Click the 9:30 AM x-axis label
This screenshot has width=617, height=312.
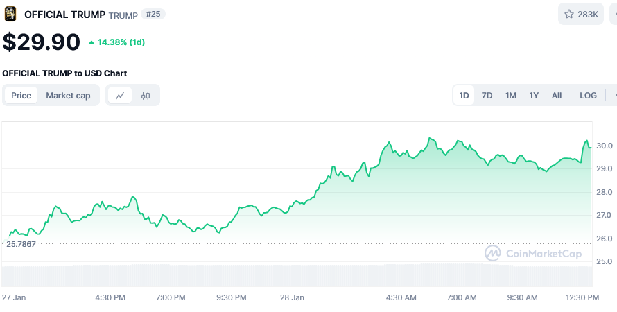522,297
